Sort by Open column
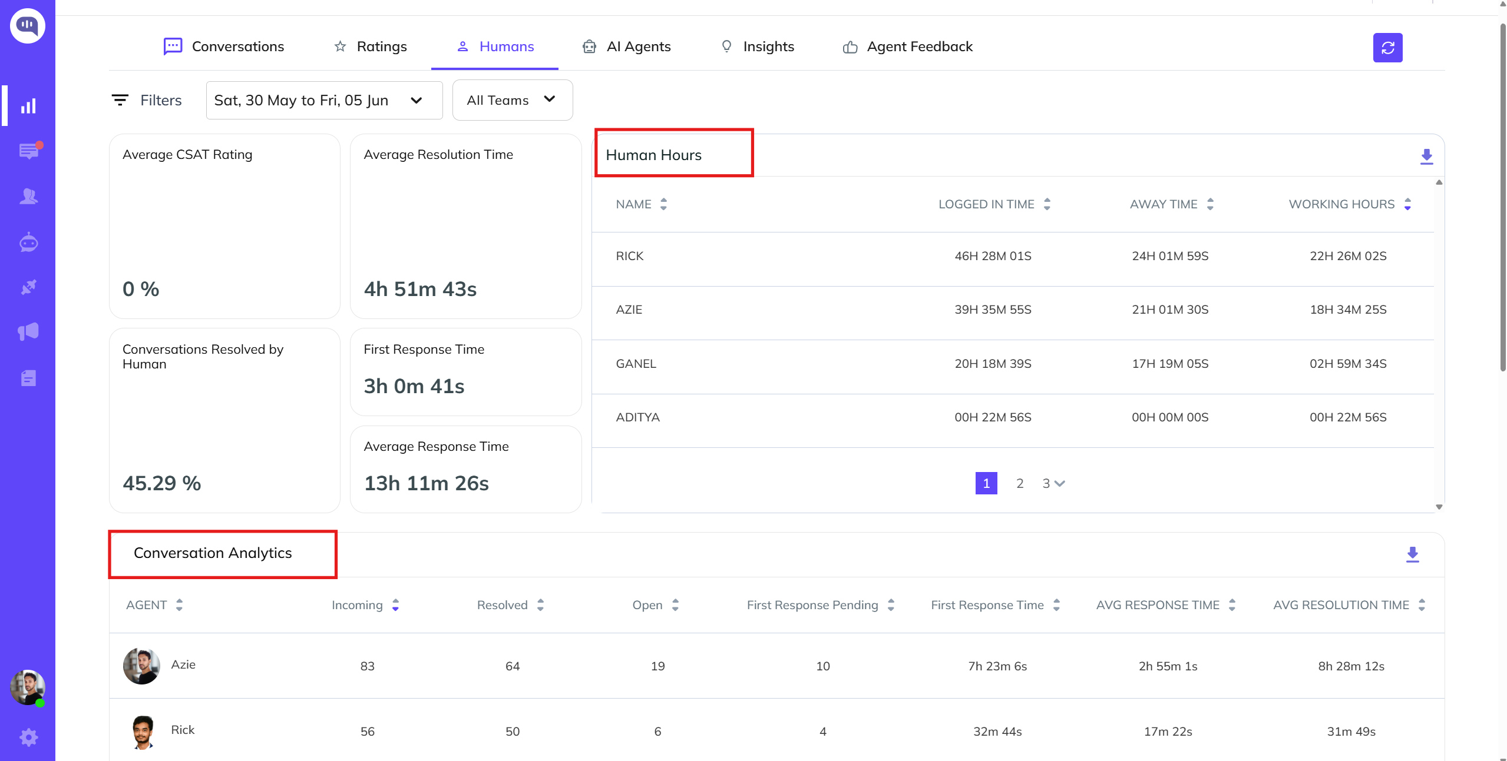The width and height of the screenshot is (1507, 761). coord(675,605)
